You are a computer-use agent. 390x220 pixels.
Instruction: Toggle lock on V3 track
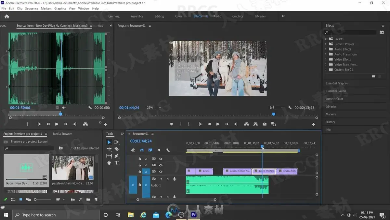140,159
